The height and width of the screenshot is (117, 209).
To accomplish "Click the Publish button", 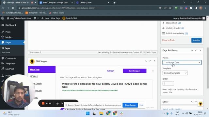I will coord(196,40).
